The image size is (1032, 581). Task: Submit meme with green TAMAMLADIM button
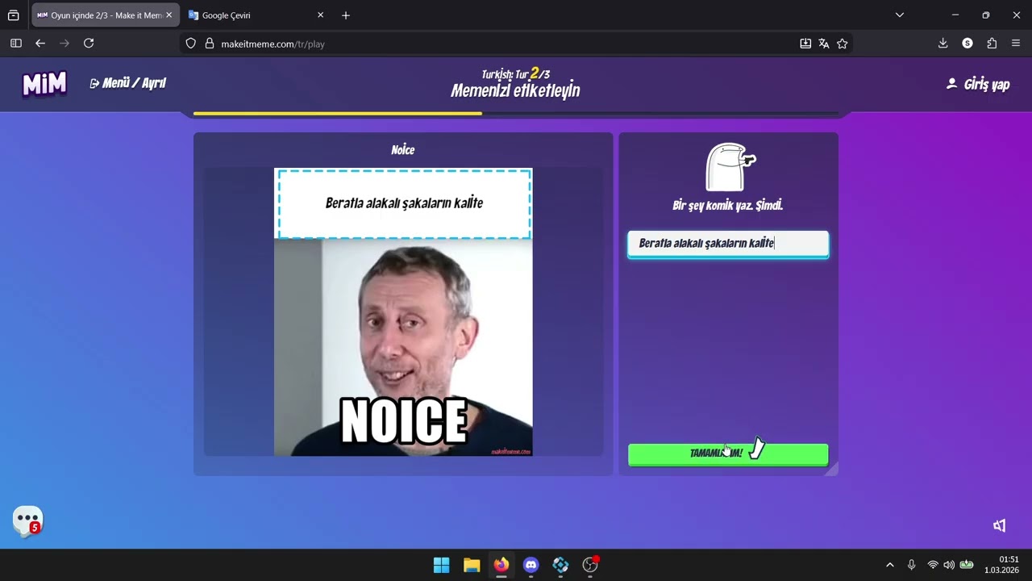[728, 454]
